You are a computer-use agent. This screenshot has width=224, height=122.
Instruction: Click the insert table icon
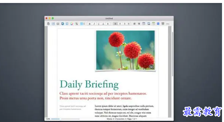point(144,23)
